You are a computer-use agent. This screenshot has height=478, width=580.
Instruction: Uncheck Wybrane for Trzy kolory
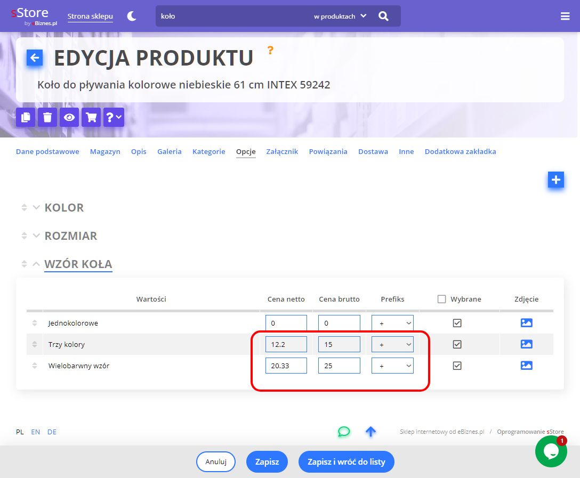457,345
